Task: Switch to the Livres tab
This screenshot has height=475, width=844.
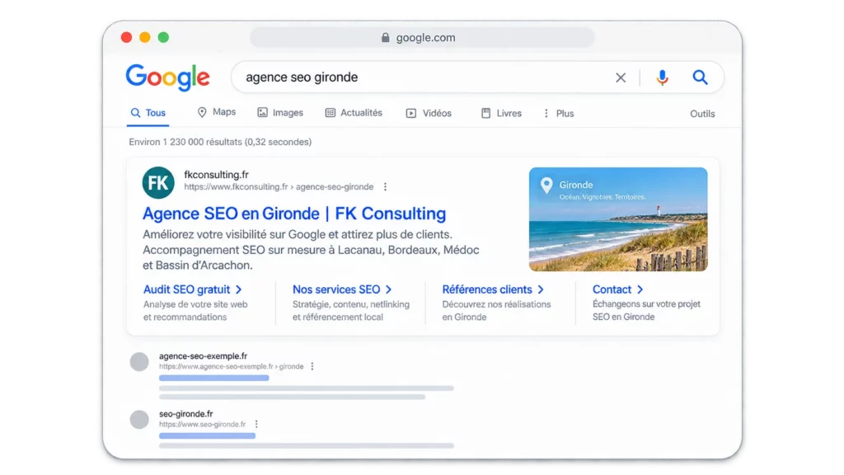Action: click(501, 113)
